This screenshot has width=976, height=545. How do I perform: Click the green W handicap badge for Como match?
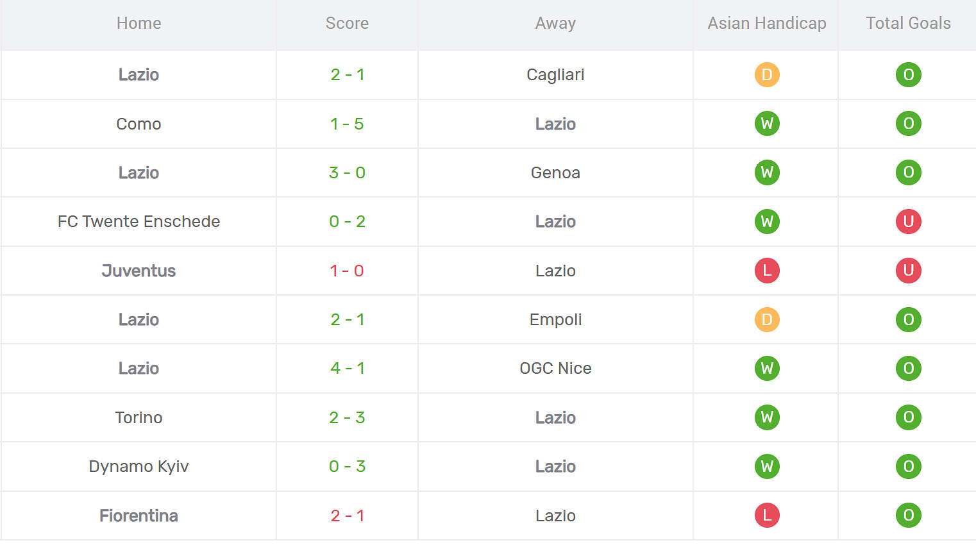[767, 123]
